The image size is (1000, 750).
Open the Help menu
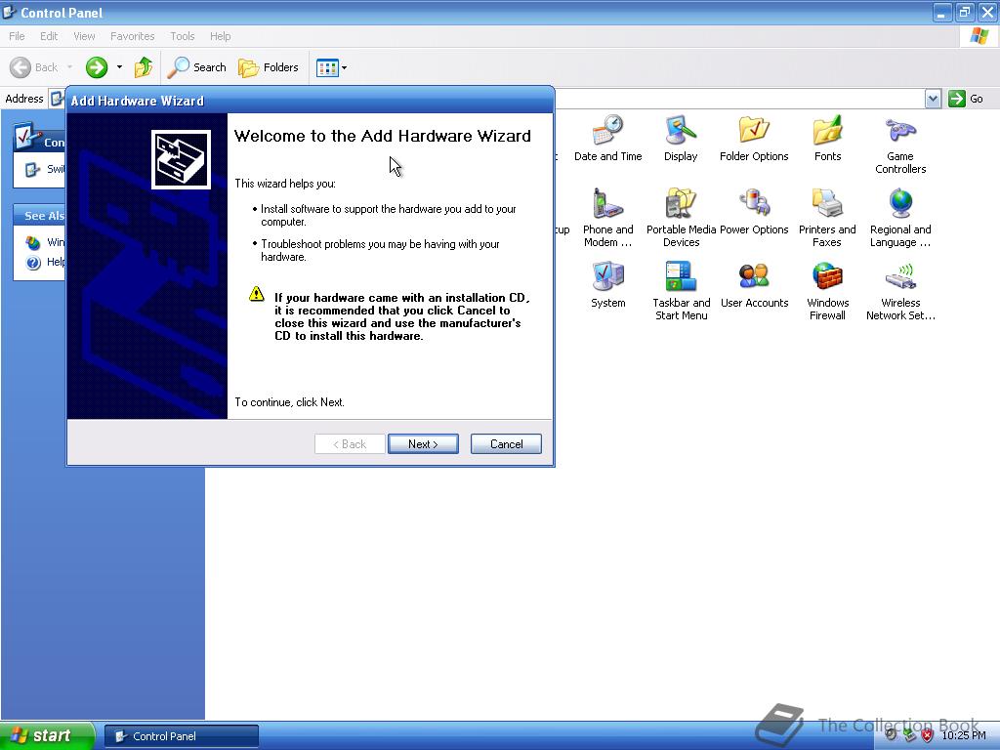tap(220, 36)
